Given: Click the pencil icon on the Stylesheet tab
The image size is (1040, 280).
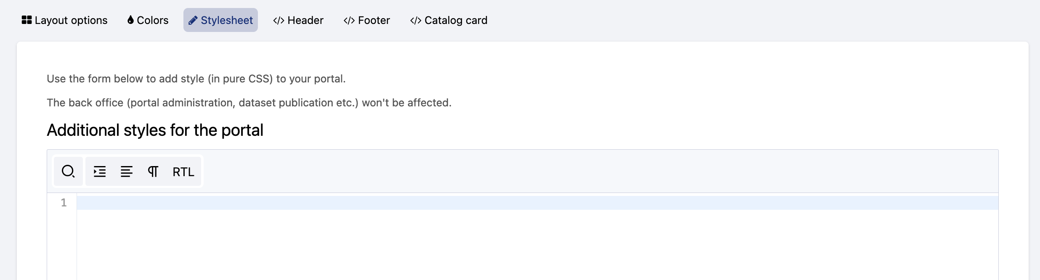Looking at the screenshot, I should [x=193, y=20].
